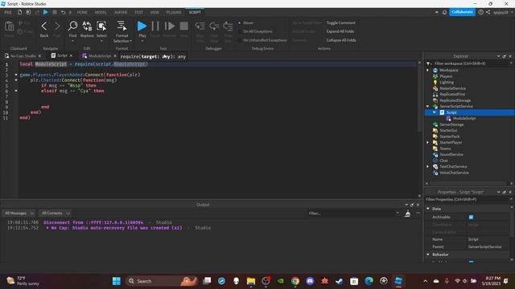
Task: Open Discord from the taskbar
Action: [310, 281]
